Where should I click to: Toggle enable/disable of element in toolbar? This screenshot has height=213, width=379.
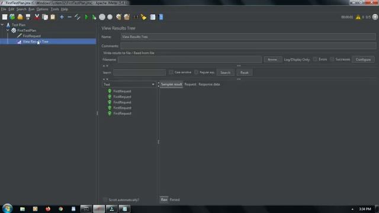(78, 17)
